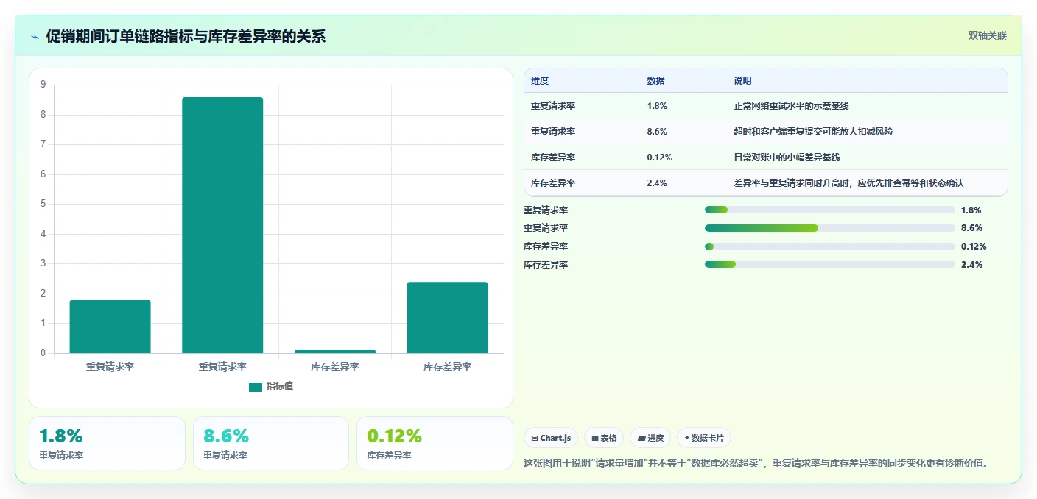
Task: Click the tiny chart bar near 0.12
Action: click(x=335, y=352)
